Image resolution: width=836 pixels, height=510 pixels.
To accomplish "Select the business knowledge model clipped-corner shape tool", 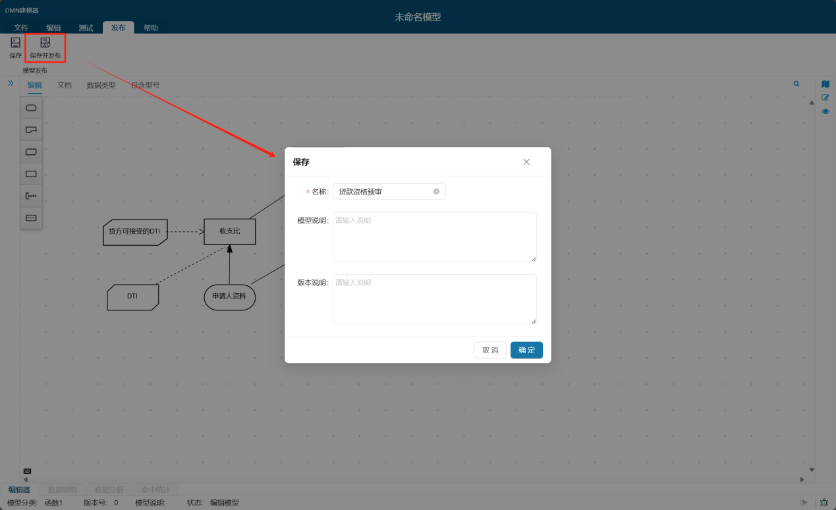I will [x=31, y=152].
